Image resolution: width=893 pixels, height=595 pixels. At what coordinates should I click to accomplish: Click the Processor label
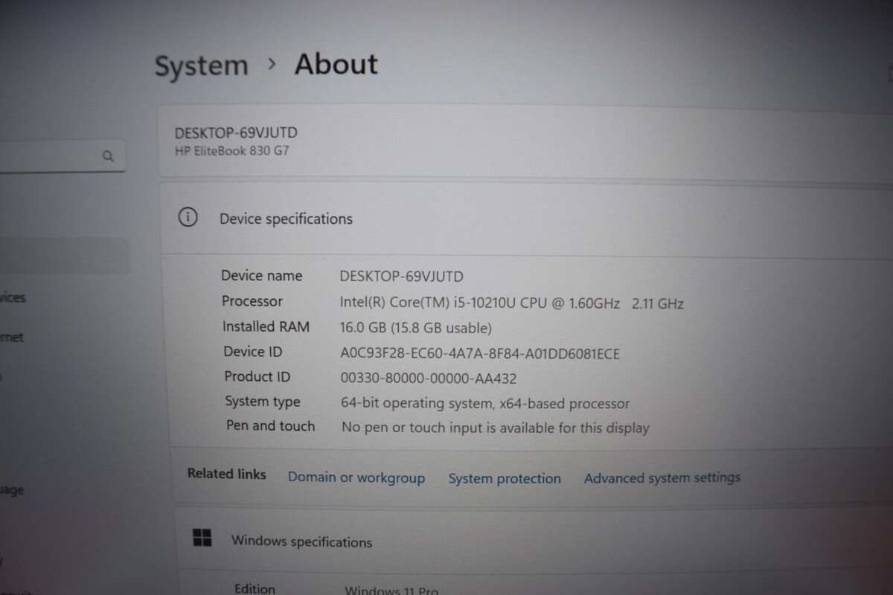(x=252, y=301)
